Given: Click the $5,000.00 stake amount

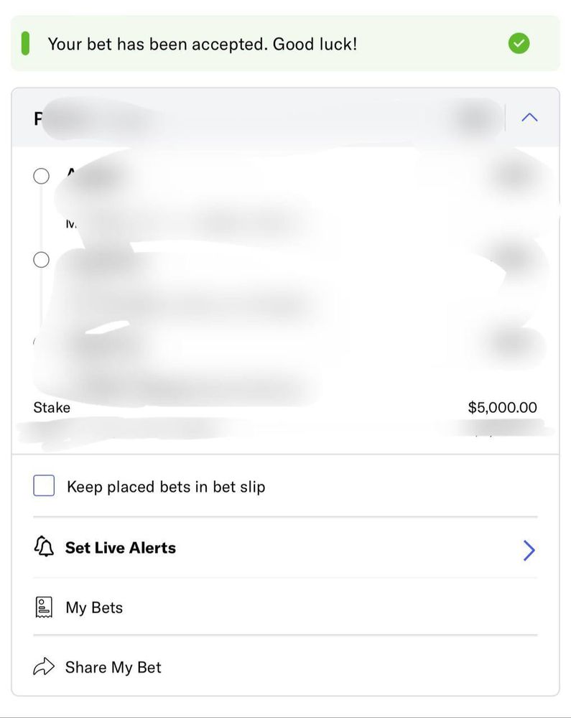Looking at the screenshot, I should point(502,408).
